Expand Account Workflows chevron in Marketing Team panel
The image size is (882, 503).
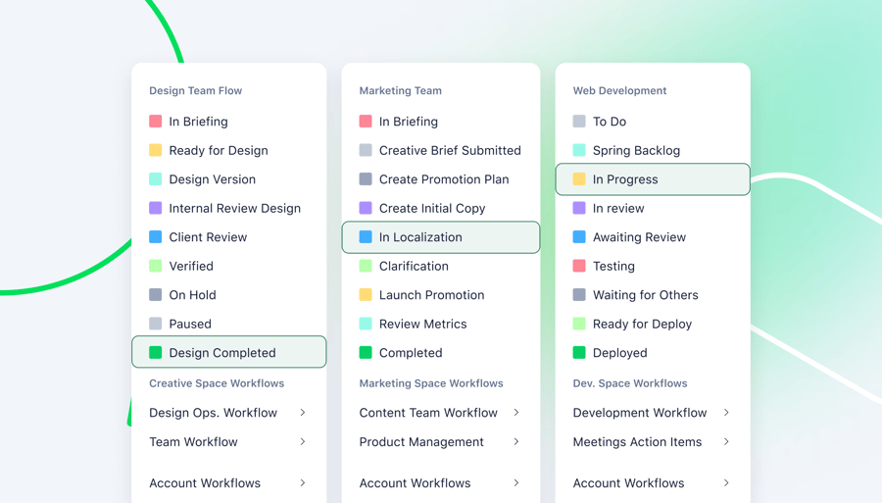tap(516, 482)
